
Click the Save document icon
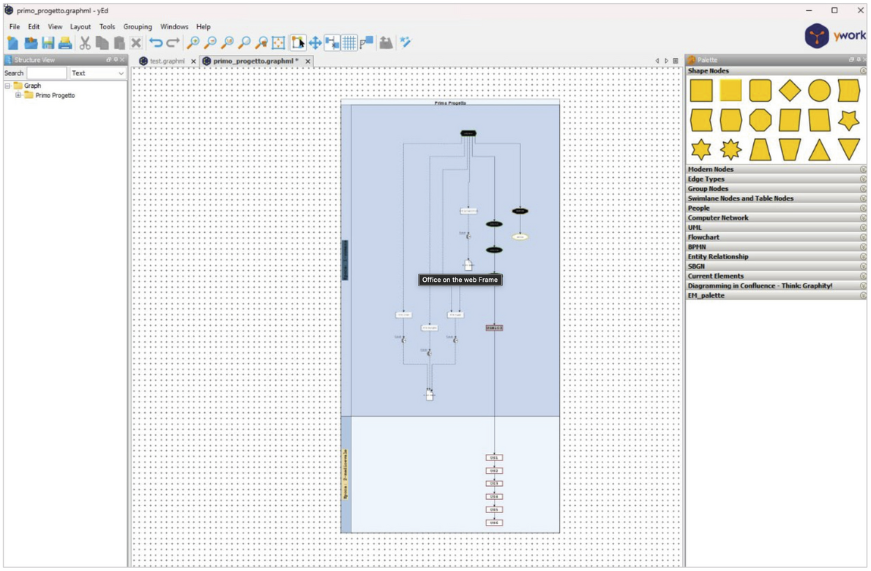point(48,43)
